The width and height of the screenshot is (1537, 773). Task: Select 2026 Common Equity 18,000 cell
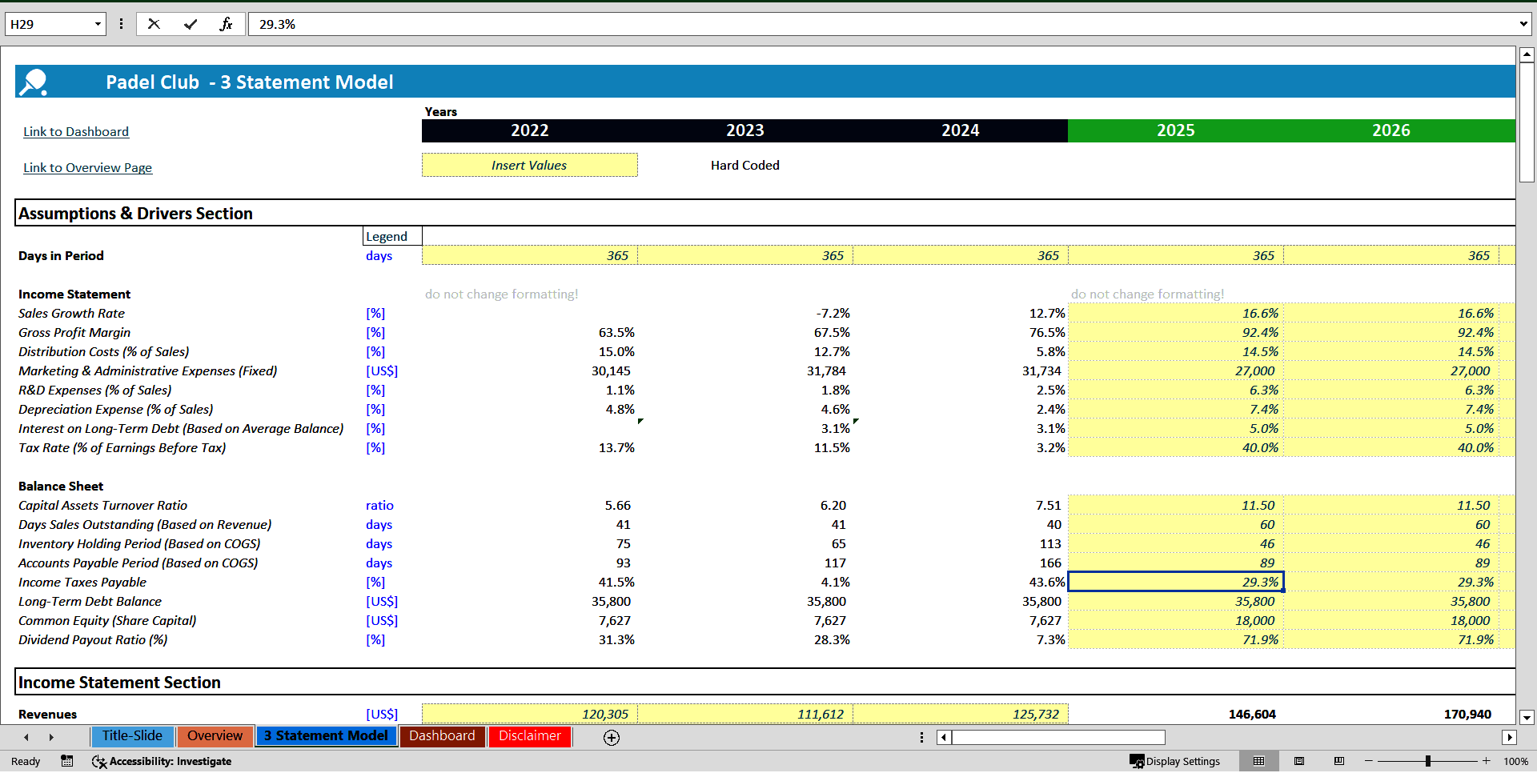[1391, 620]
